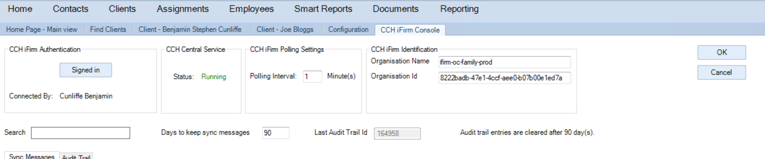Screen dimensions: 765x159
Task: Click the CCH iFirm Authentication group title
Action: pyautogui.click(x=45, y=49)
